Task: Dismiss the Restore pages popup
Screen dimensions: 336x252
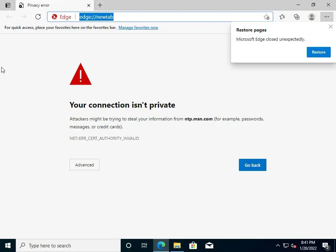Action: (331, 27)
